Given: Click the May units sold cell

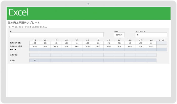Looking at the screenshot, I should tap(77, 43).
